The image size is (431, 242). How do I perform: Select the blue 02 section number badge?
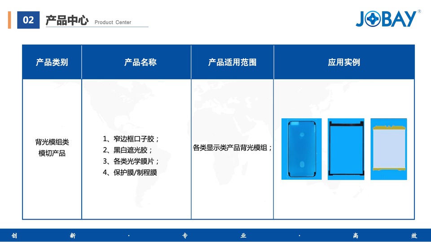[x=28, y=20]
